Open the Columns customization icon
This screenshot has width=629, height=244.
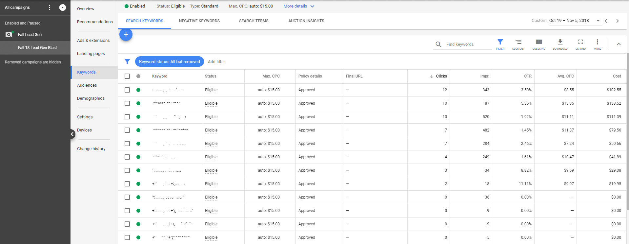click(539, 44)
